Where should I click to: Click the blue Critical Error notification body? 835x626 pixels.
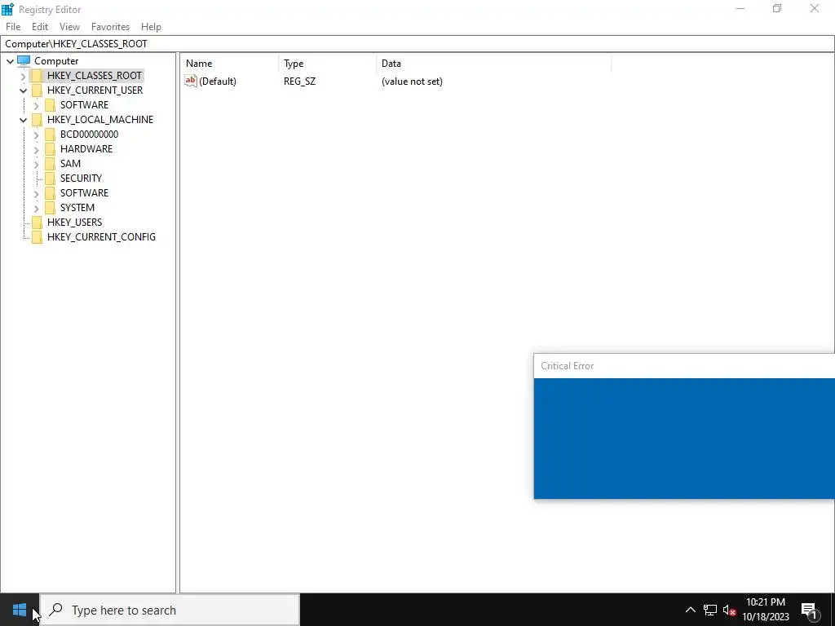pos(684,439)
